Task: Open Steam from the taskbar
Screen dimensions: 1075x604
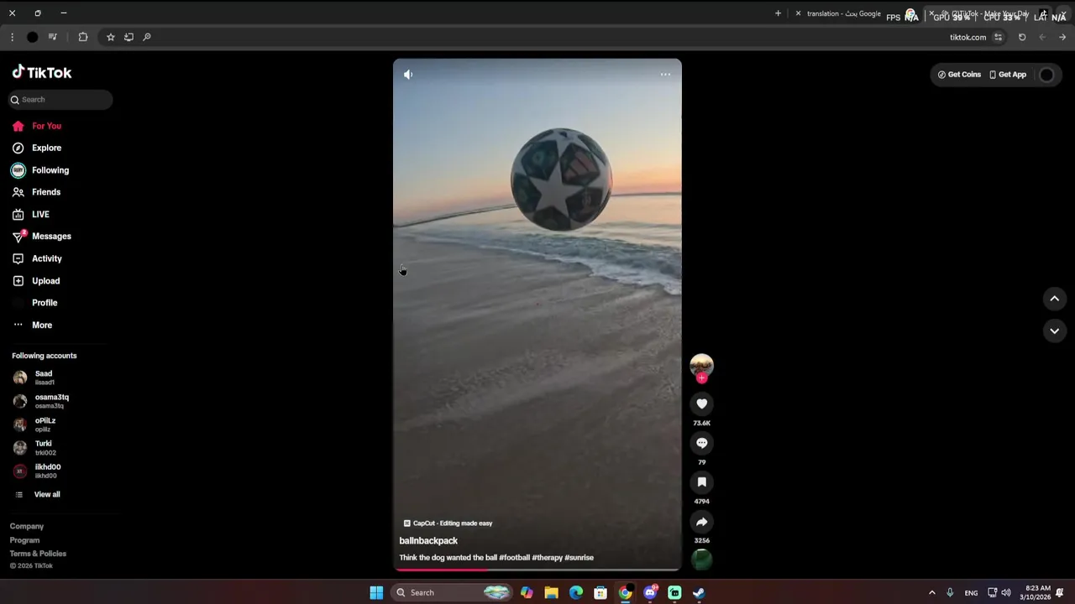Action: coord(699,593)
